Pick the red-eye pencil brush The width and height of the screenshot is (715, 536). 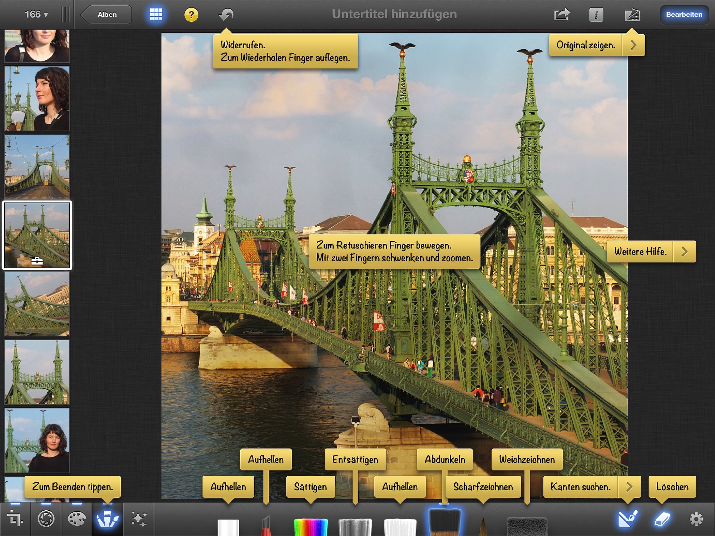266,526
